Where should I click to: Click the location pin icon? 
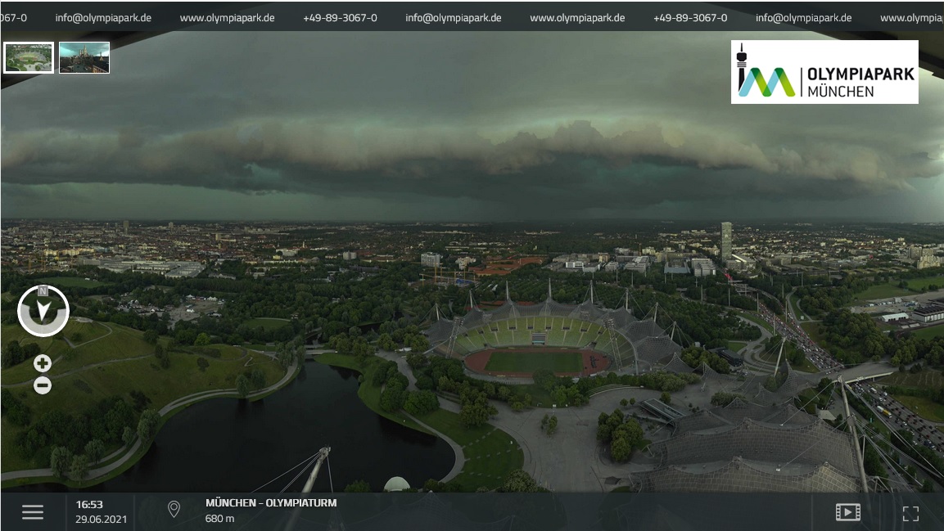[174, 511]
